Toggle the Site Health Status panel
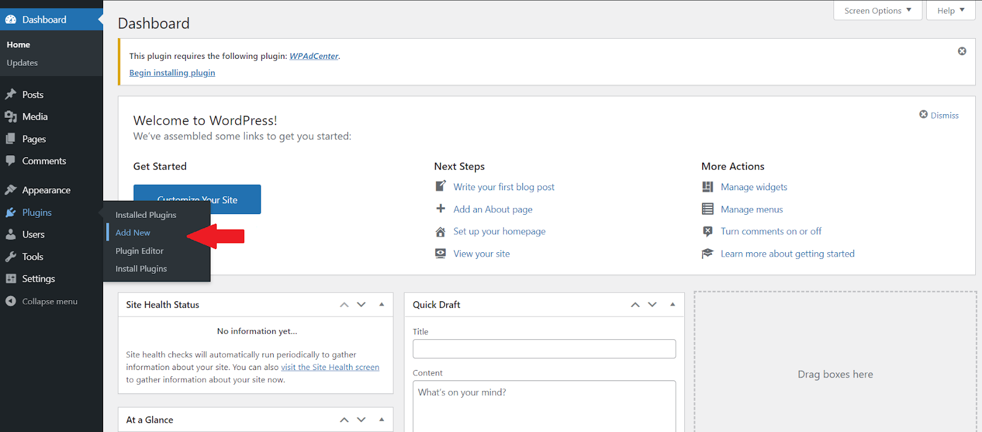Screen dimensions: 982x432 pos(382,304)
